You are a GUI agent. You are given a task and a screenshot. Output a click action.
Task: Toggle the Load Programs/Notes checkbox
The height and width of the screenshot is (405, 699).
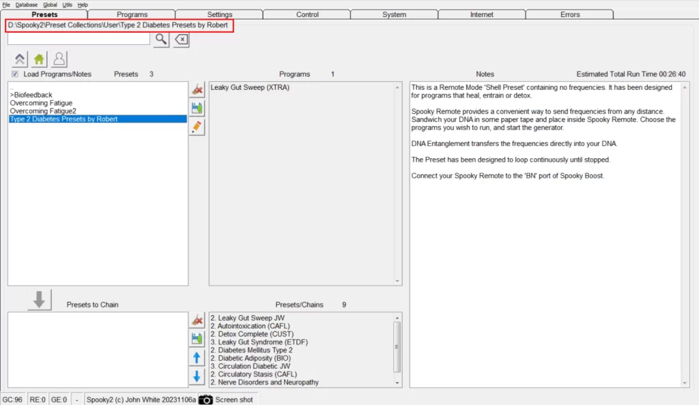(x=15, y=74)
